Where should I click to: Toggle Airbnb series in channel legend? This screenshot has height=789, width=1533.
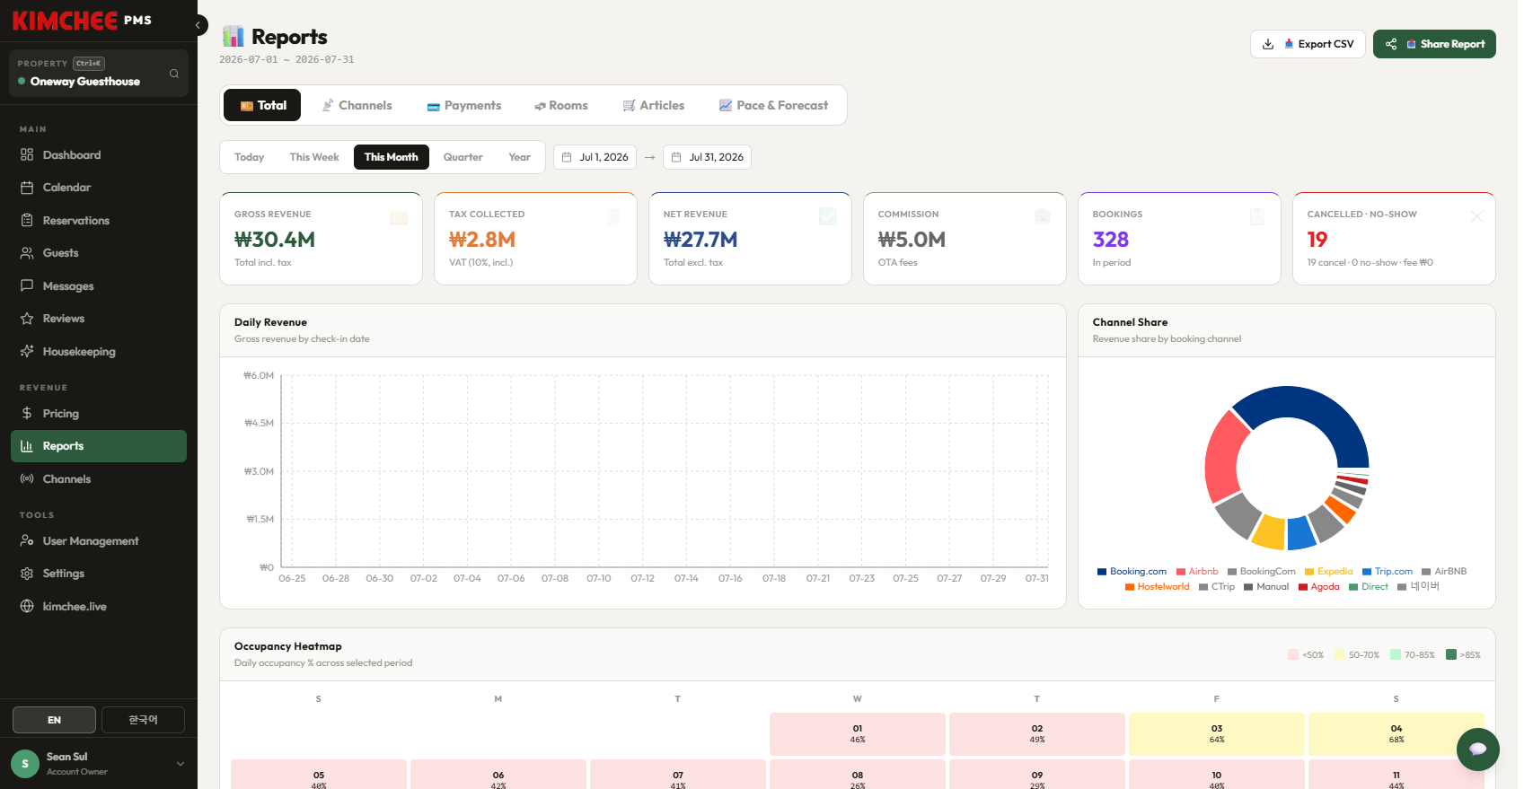[x=1197, y=572]
